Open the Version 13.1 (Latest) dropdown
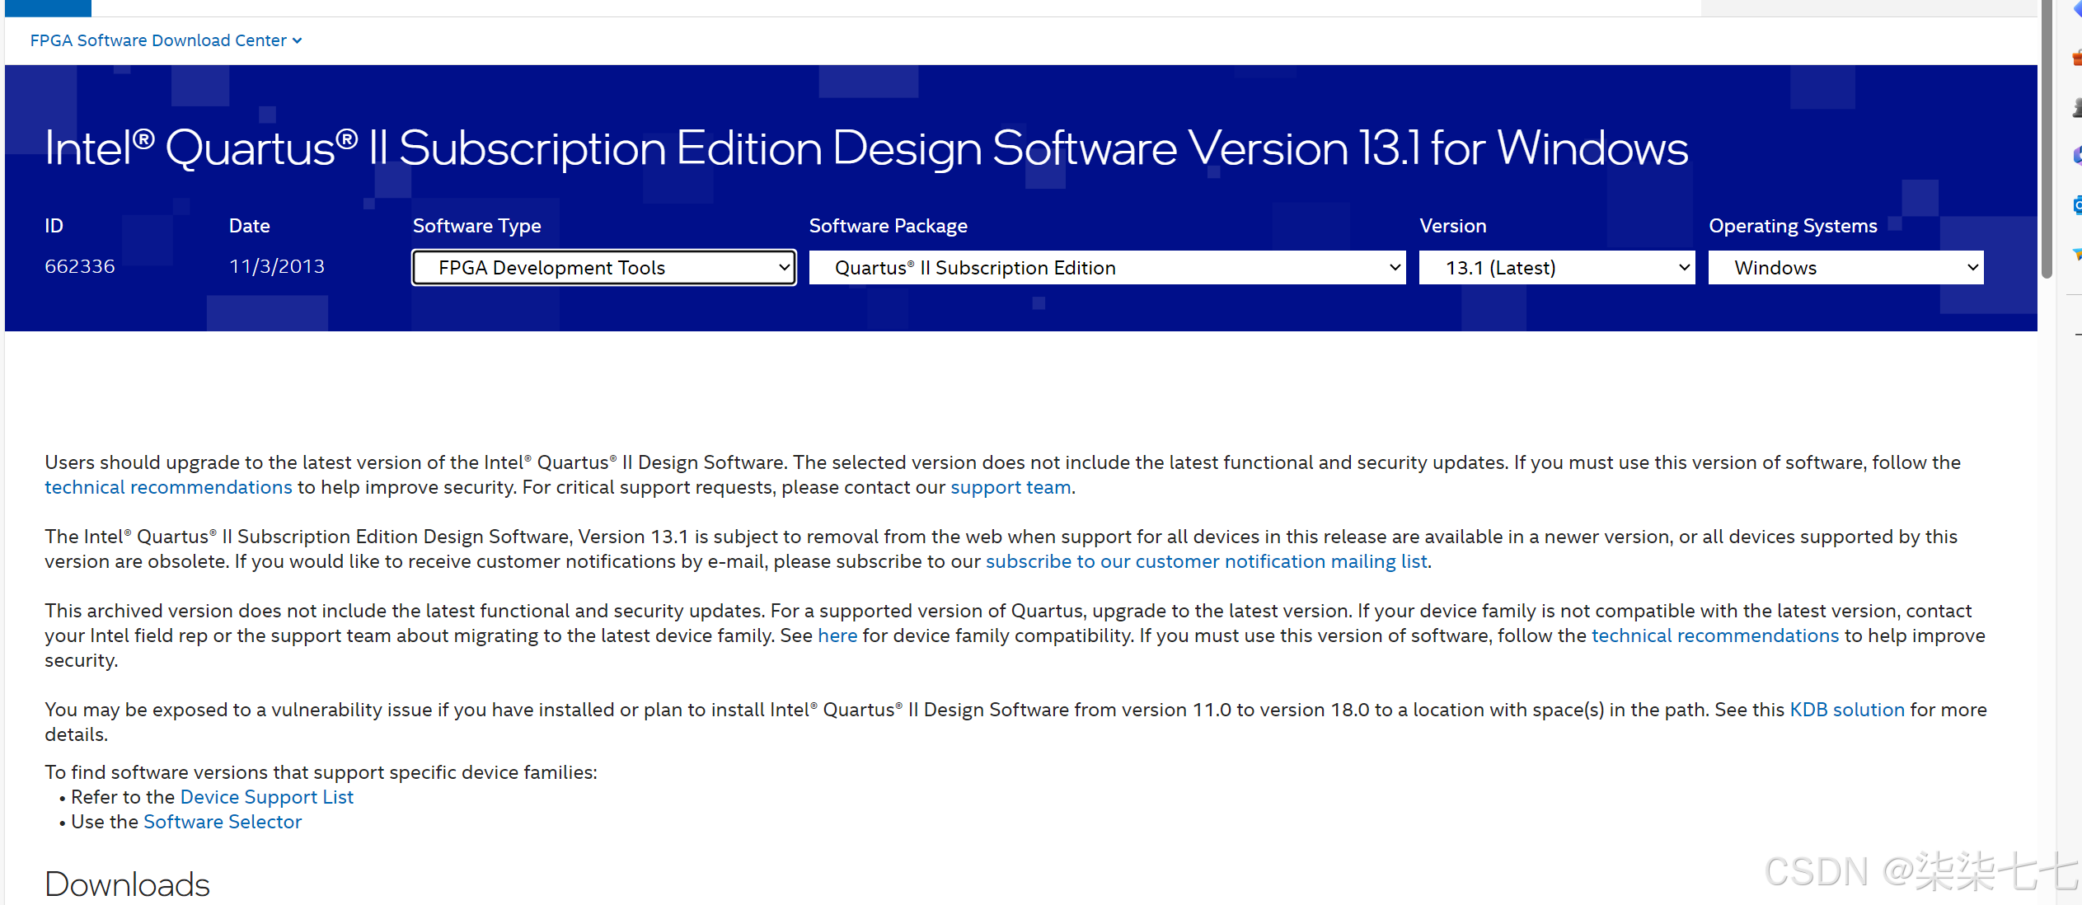Screen dimensions: 2082x905 (x=1556, y=268)
